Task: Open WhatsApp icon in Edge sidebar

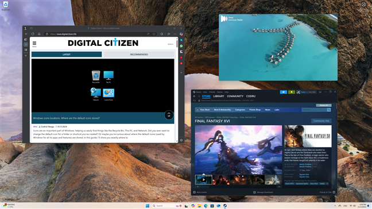Action: pos(181,46)
